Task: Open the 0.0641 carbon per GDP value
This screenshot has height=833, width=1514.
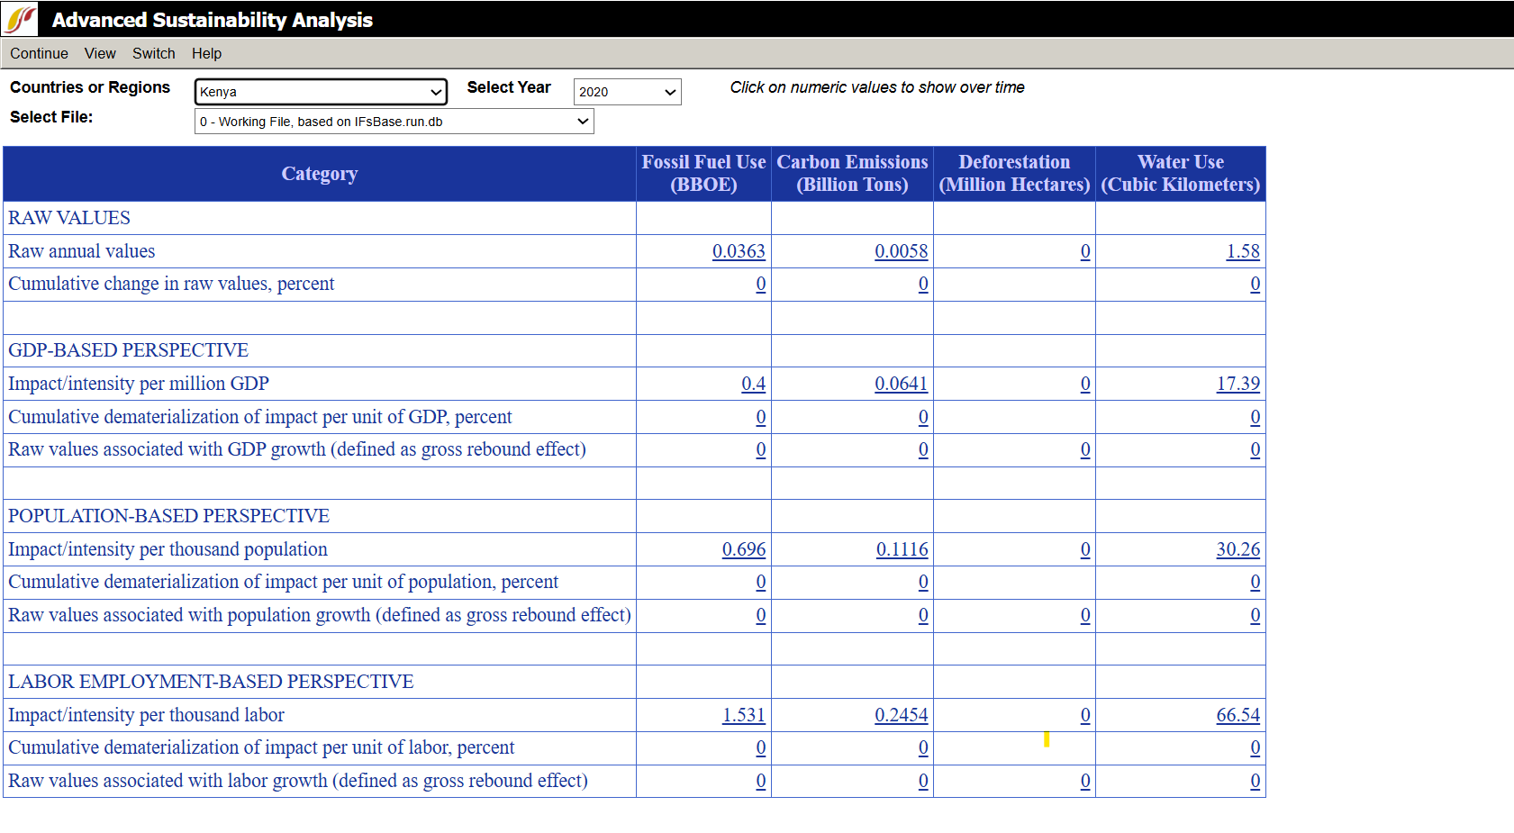Action: pyautogui.click(x=901, y=384)
